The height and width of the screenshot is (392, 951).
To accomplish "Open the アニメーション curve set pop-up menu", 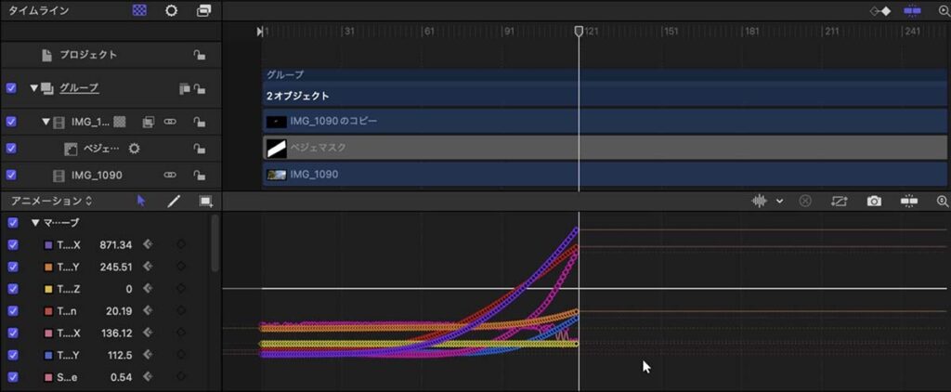I will [51, 201].
